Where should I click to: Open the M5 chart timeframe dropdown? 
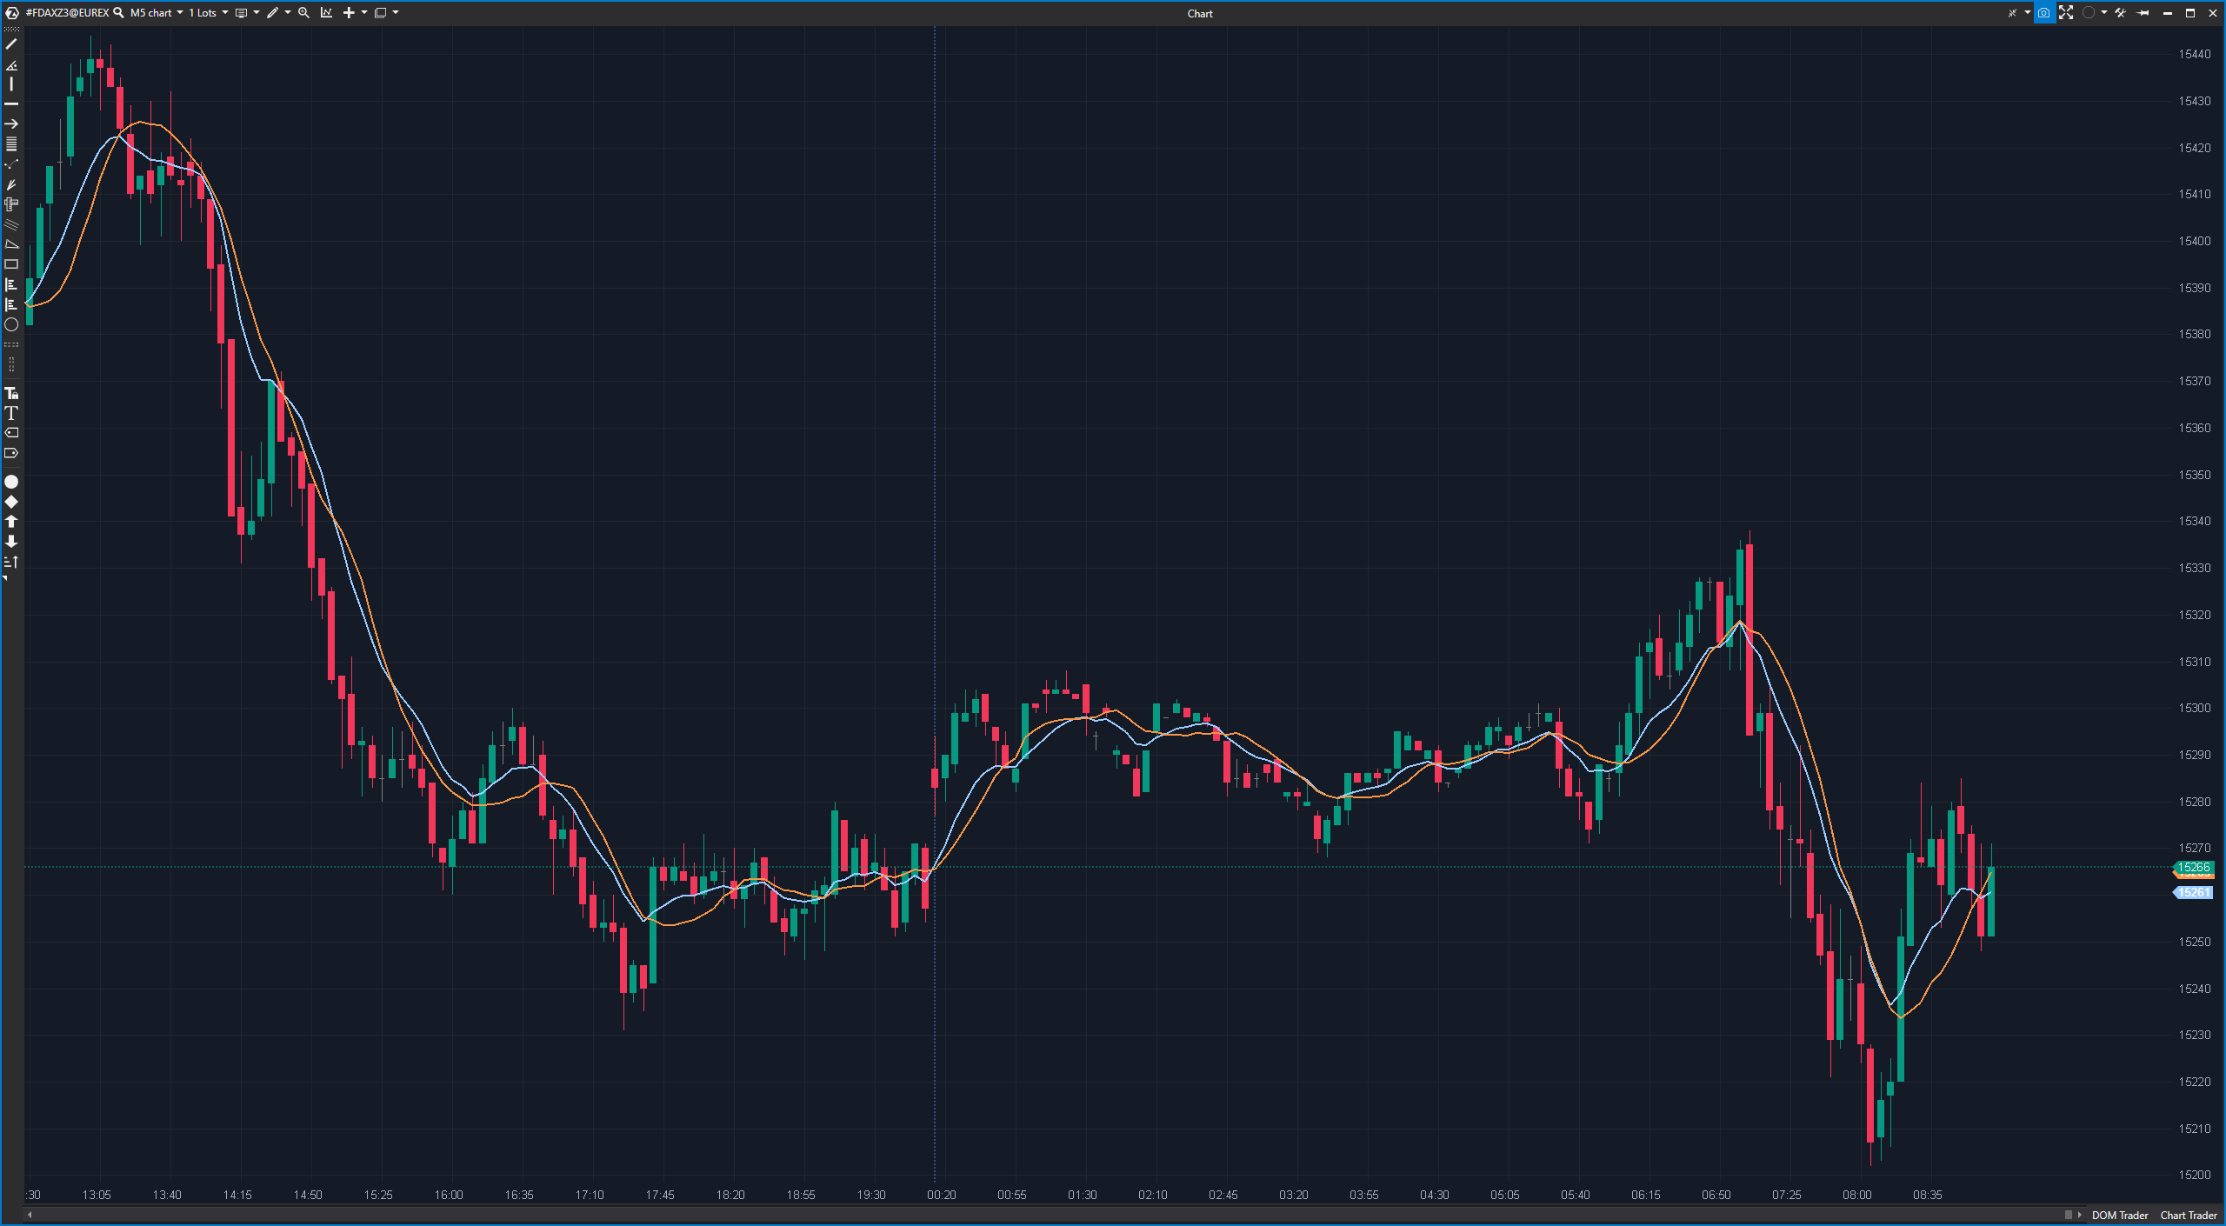[x=157, y=13]
